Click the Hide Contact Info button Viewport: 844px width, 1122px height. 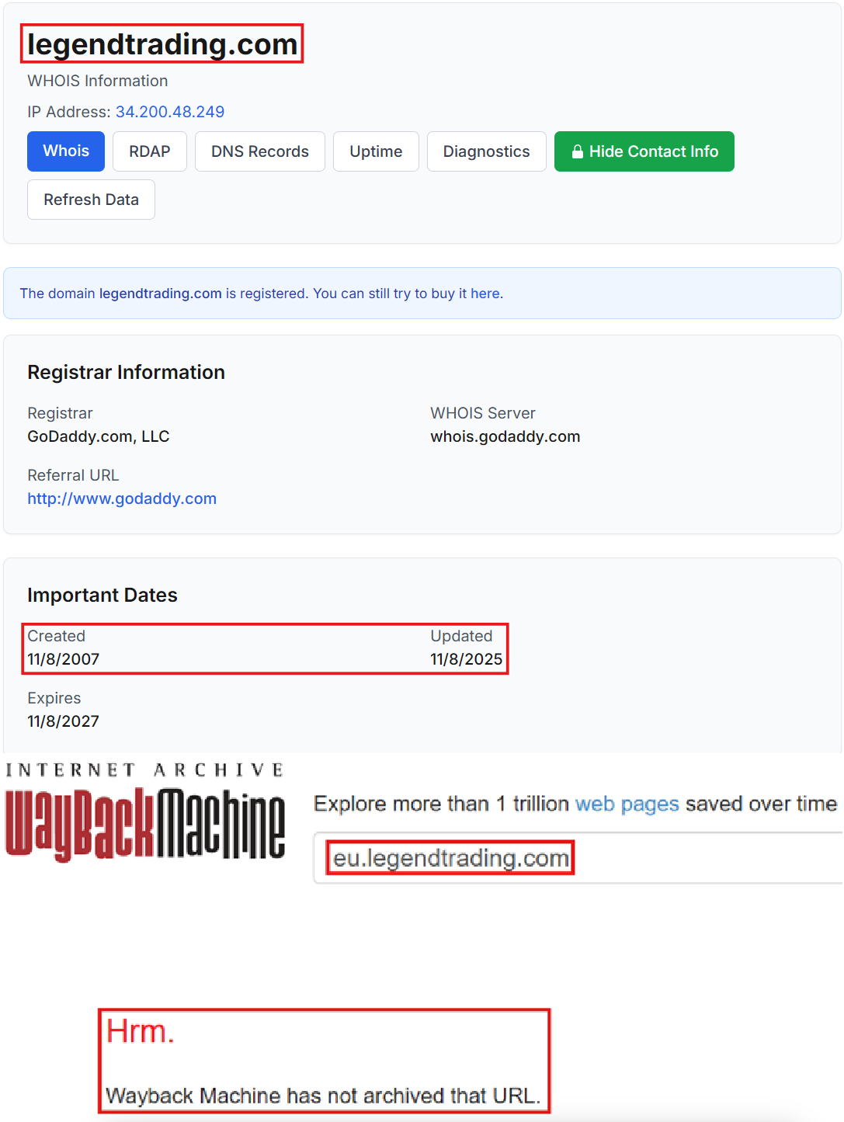tap(644, 151)
